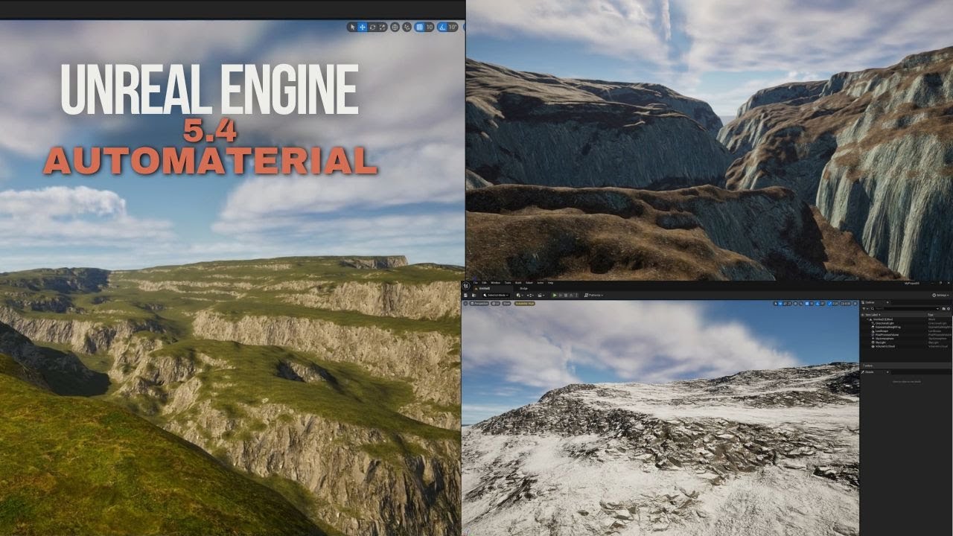Screen dimensions: 953x536
Task: Open the Actor menu in the editor window
Action: click(x=541, y=283)
